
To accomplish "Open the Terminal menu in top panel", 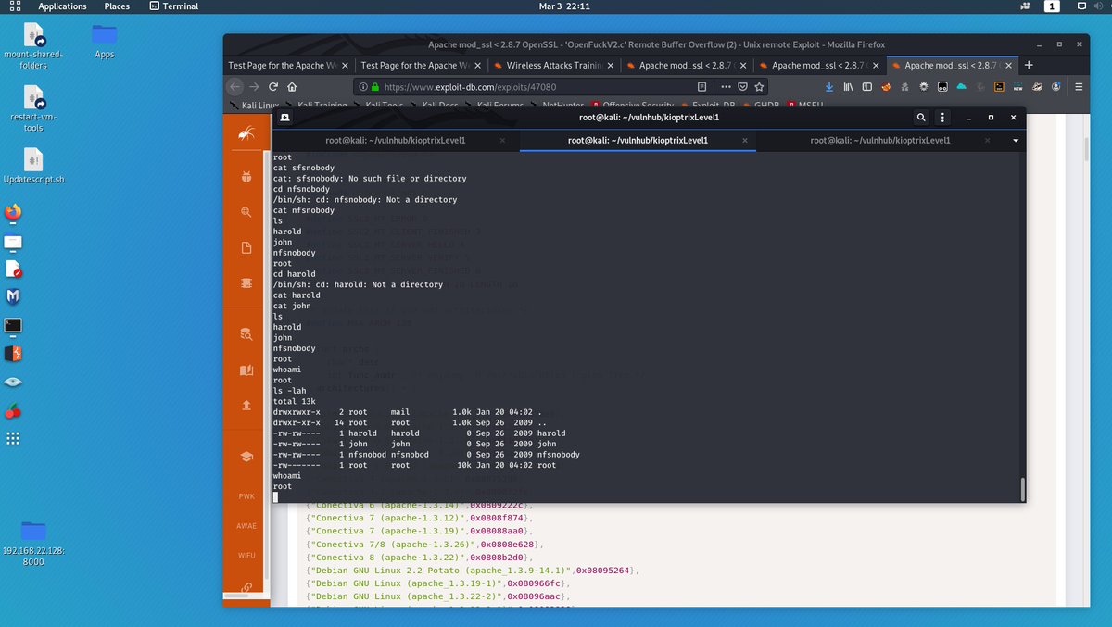I will click(174, 6).
